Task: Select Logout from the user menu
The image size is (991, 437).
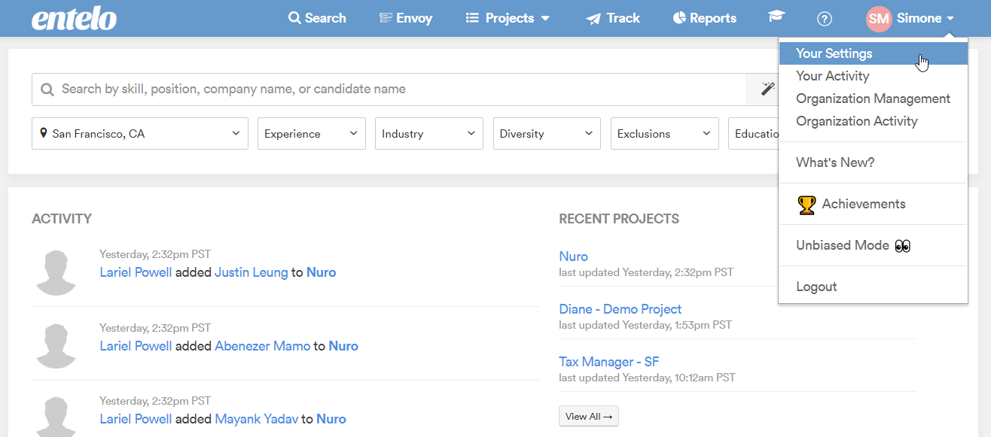Action: pos(873,287)
